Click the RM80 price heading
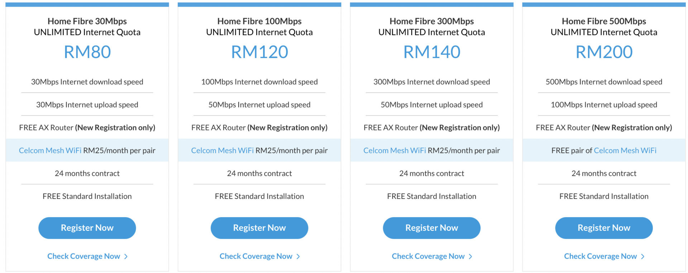The width and height of the screenshot is (688, 273). pyautogui.click(x=87, y=52)
